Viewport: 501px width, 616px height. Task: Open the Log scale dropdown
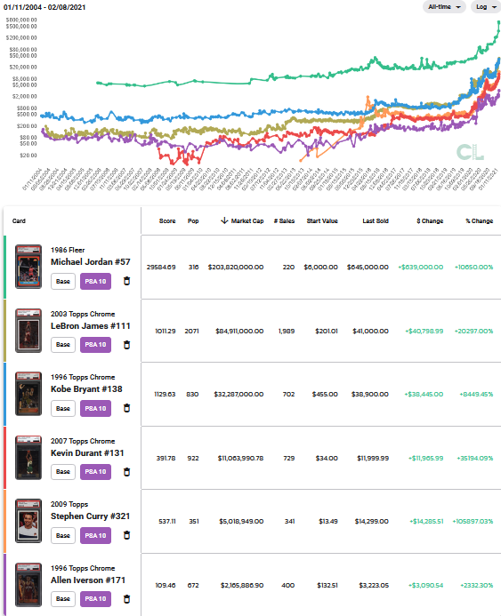[486, 7]
